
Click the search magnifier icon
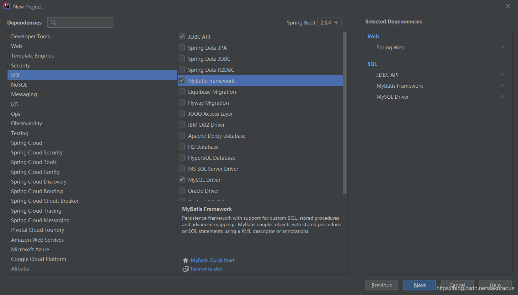tap(53, 22)
